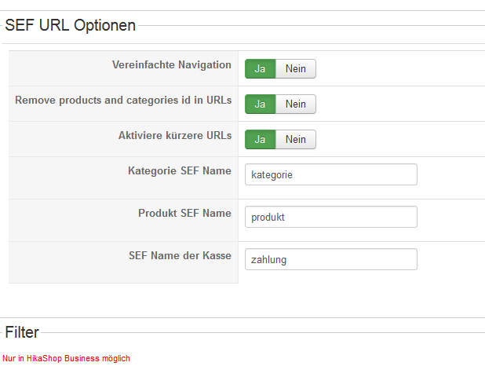
Task: Enable Vereinfachte Navigation with Ja
Action: point(260,69)
